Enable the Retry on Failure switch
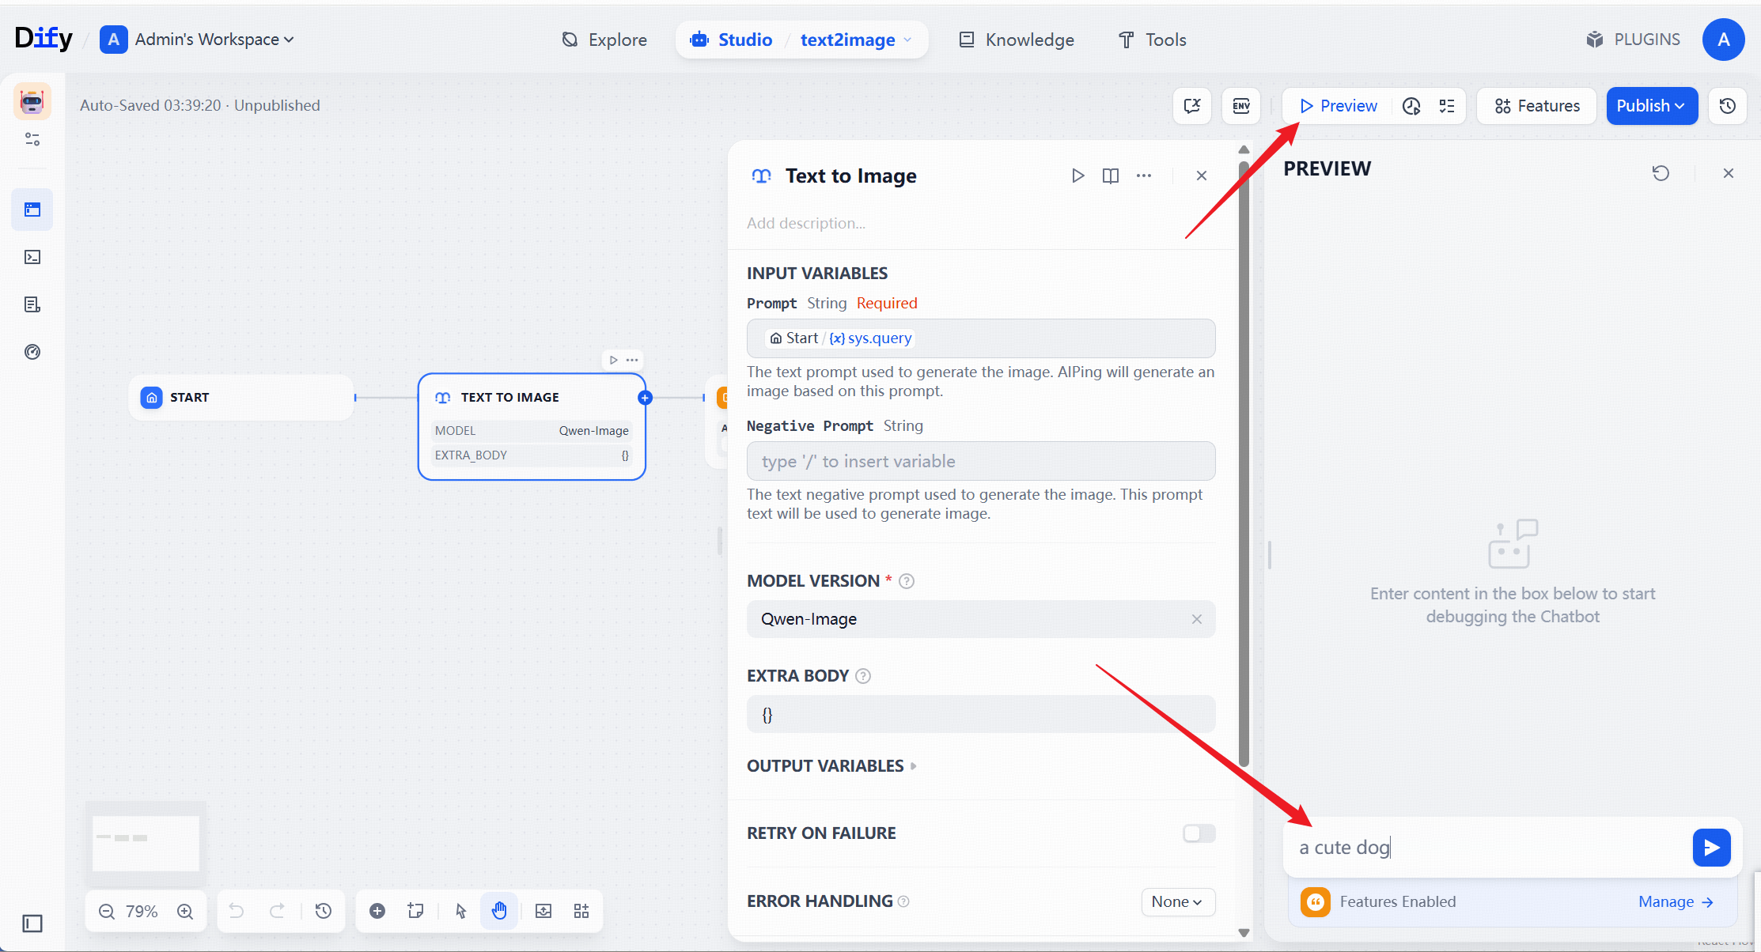1761x952 pixels. (x=1199, y=833)
